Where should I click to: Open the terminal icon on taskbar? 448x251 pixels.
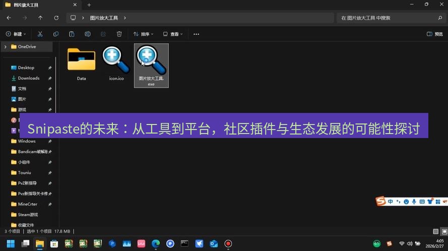point(184,243)
